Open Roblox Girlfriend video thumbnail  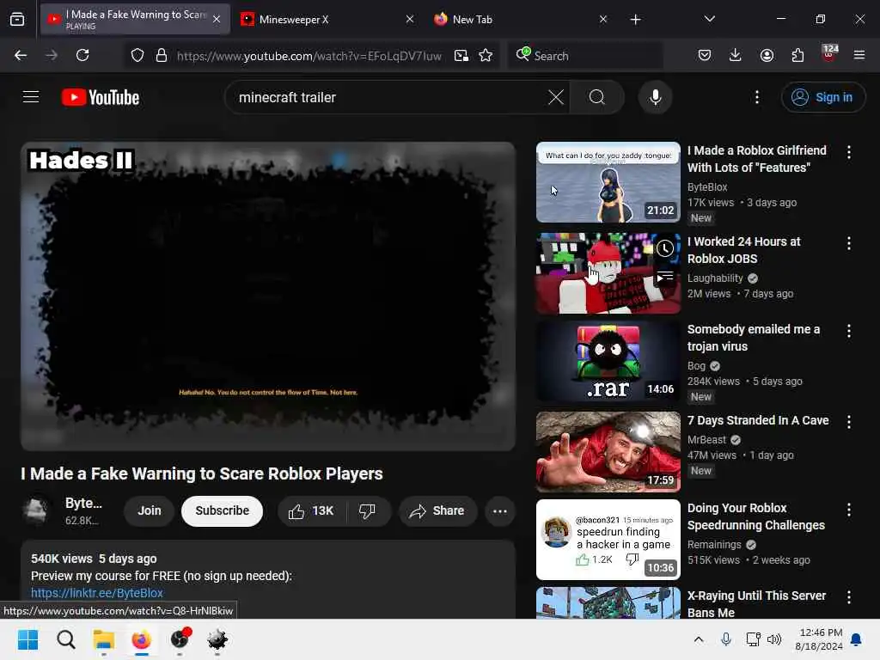[608, 182]
